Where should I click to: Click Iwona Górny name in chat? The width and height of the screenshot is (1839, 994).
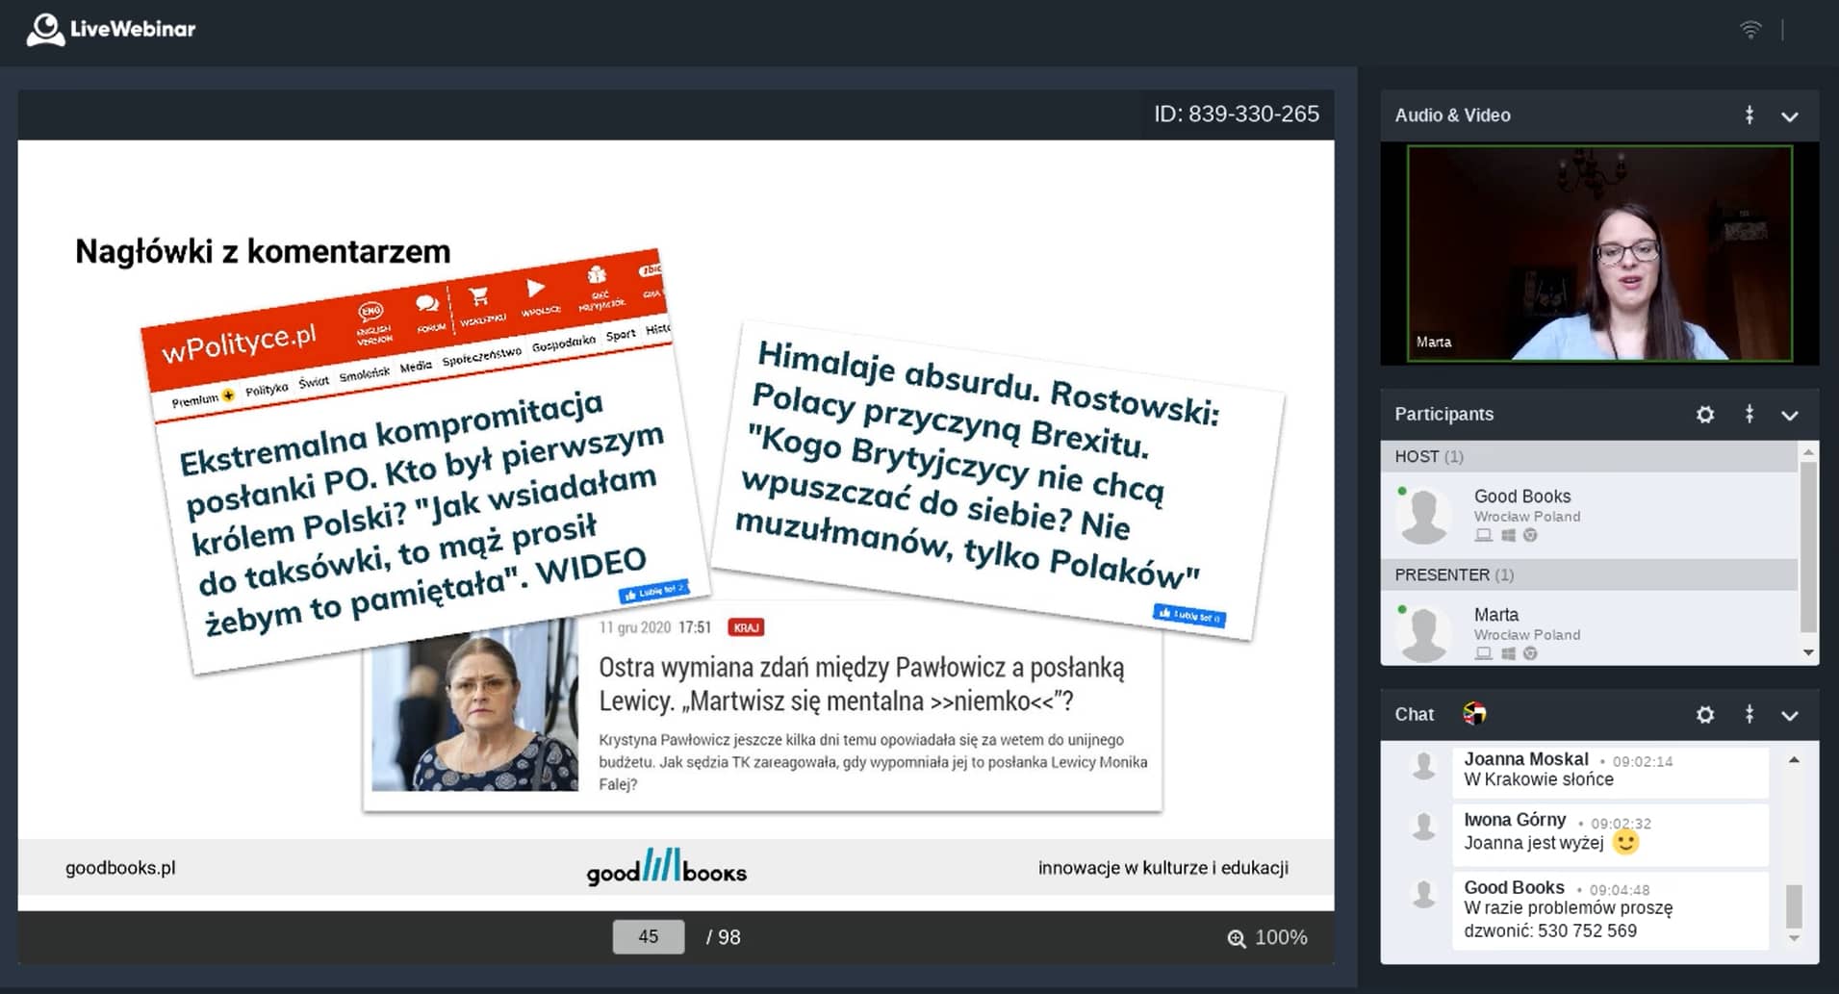(x=1515, y=820)
